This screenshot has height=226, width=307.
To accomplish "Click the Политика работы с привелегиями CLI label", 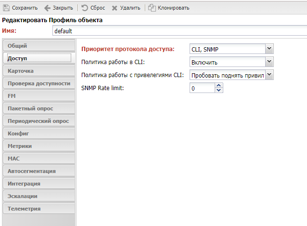I will point(132,75).
